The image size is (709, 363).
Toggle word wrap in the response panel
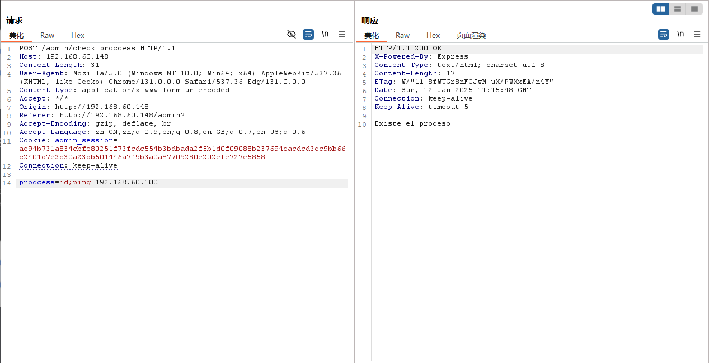[x=664, y=35]
